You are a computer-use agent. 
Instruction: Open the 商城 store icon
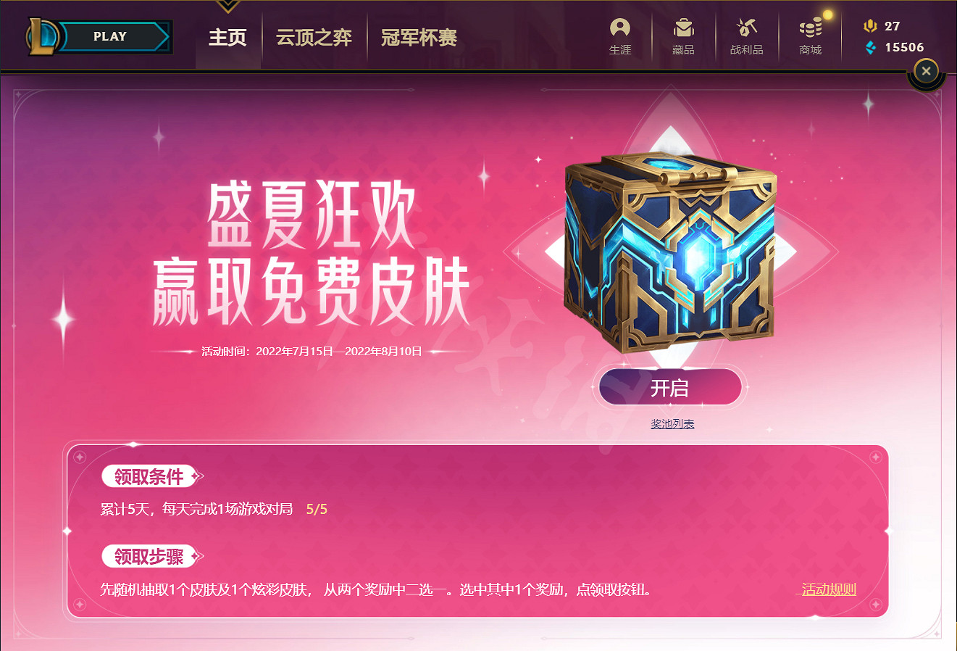[x=811, y=28]
